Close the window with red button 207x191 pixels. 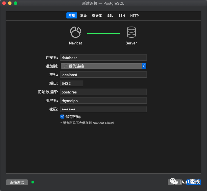click(x=4, y=3)
